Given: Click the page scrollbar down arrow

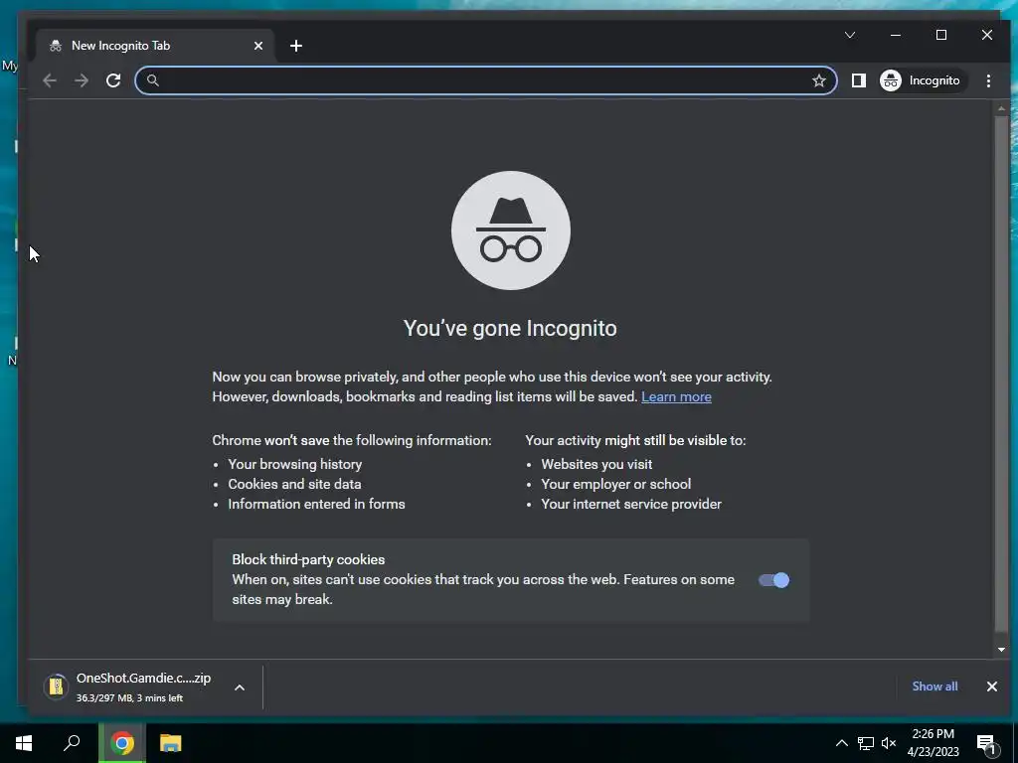Looking at the screenshot, I should [x=1001, y=650].
